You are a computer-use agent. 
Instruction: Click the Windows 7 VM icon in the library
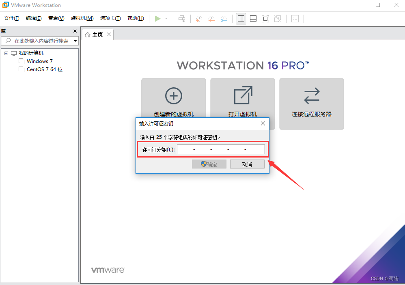click(22, 61)
